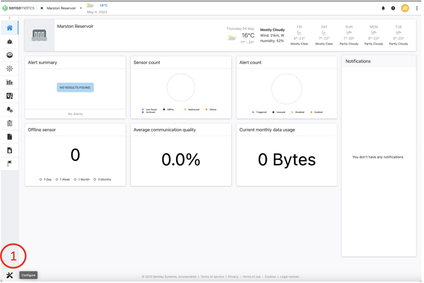
Task: Open the JC user avatar menu
Action: pyautogui.click(x=405, y=8)
